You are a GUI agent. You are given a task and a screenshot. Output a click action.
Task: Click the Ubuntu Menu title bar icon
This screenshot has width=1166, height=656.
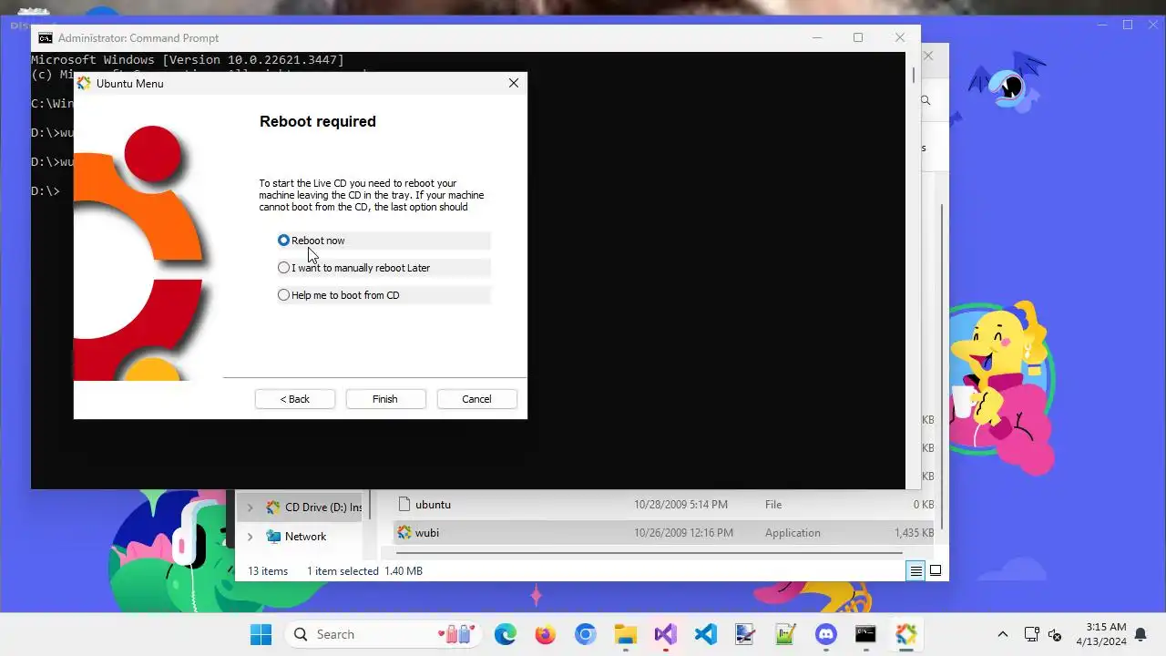[85, 83]
